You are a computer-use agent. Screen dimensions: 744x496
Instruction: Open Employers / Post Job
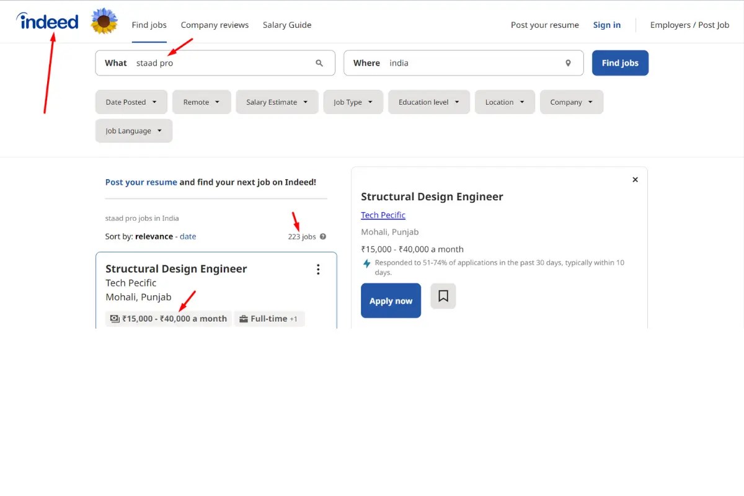click(x=689, y=25)
